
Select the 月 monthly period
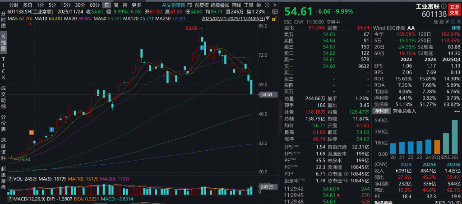click(125, 5)
